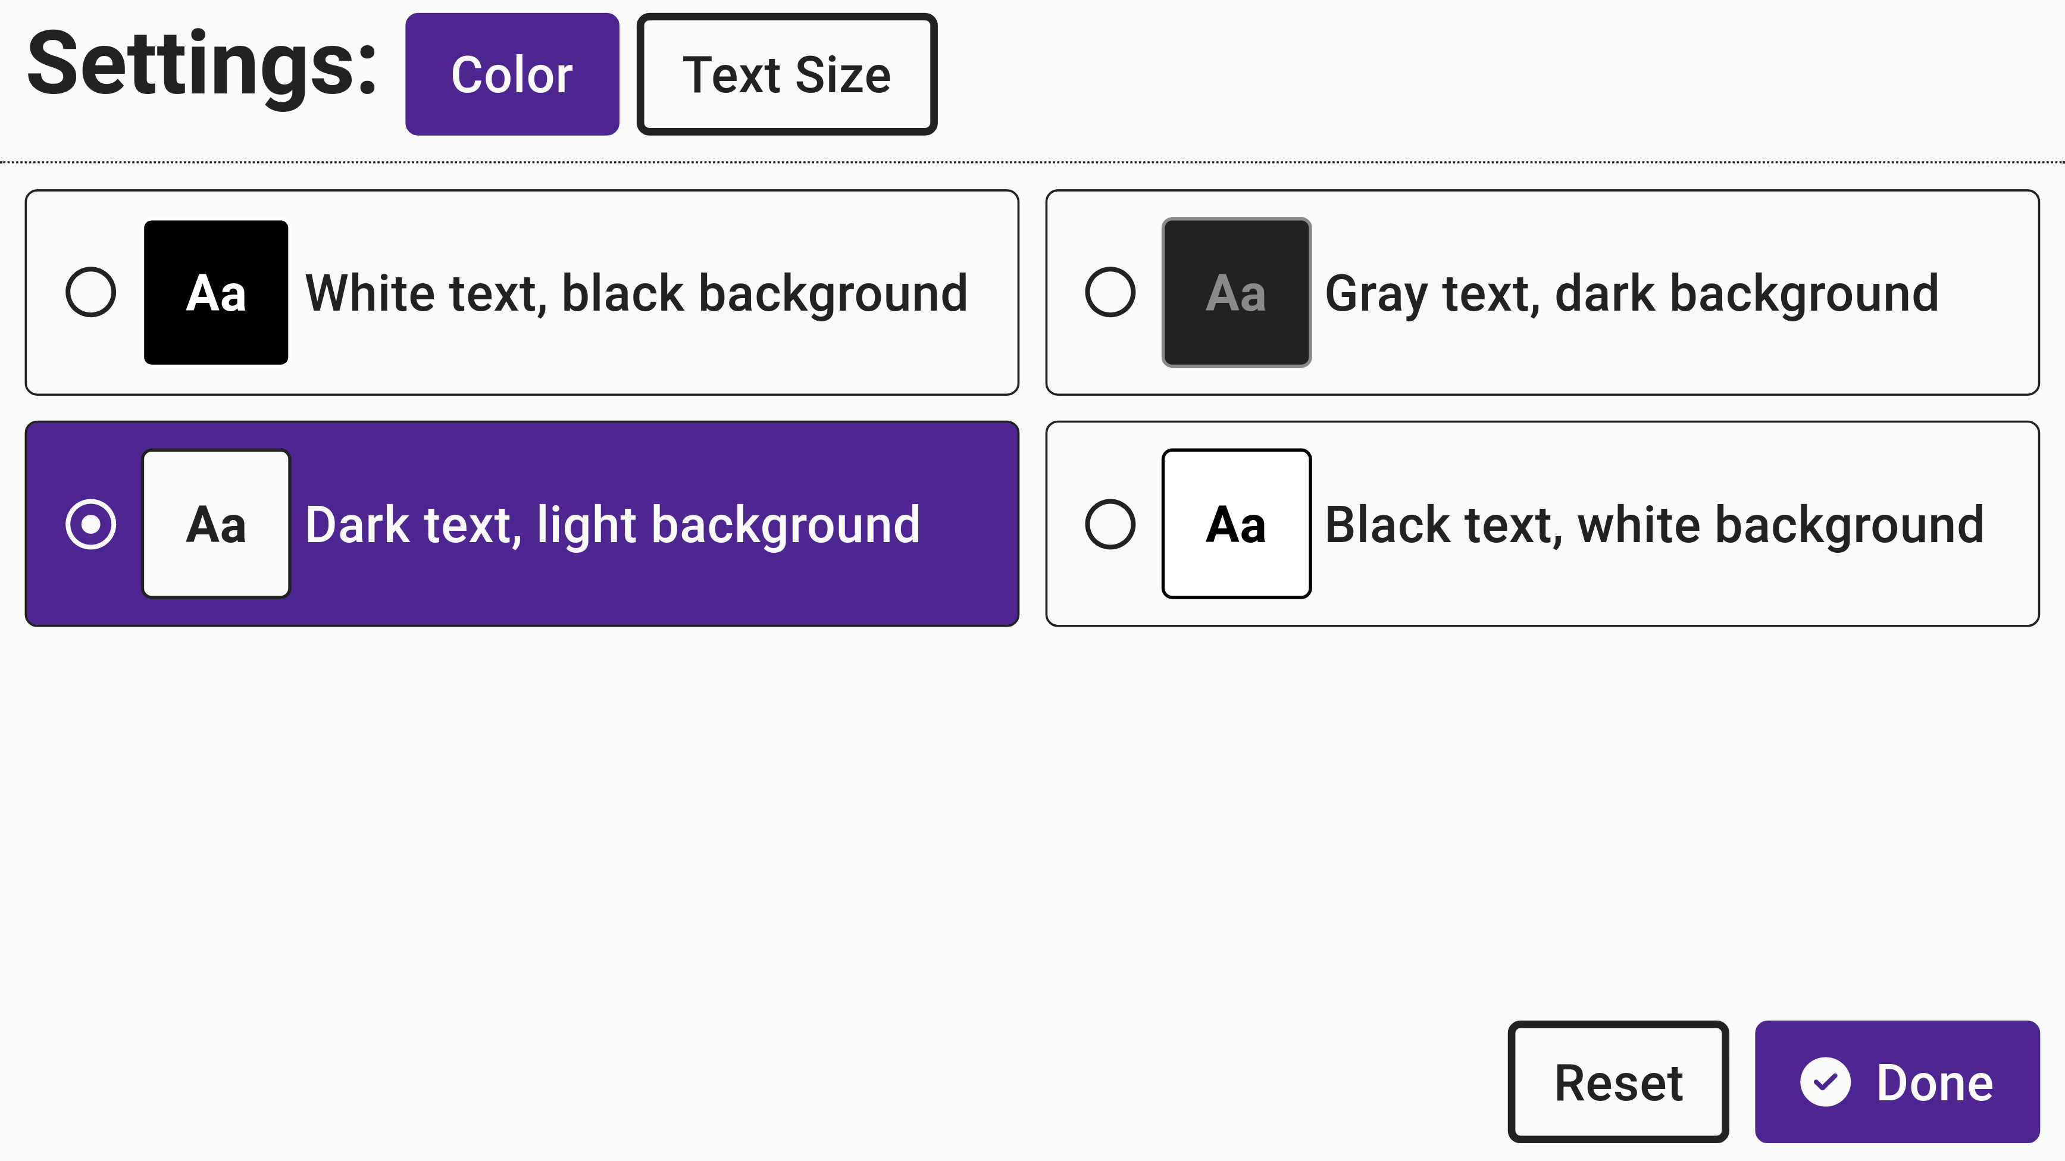The height and width of the screenshot is (1161, 2065).
Task: Select Black text, white background radio
Action: (1110, 524)
